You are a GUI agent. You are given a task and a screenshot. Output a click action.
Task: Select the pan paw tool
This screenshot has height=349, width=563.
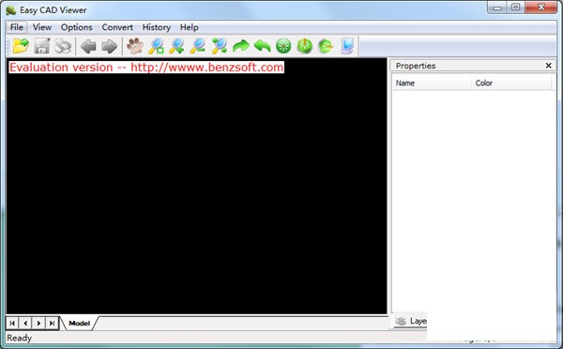click(x=134, y=46)
